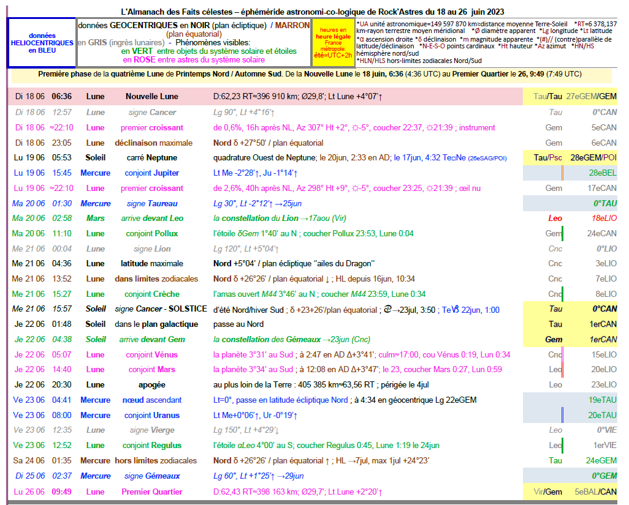Click the green position value "0°GEM"

coord(604,476)
